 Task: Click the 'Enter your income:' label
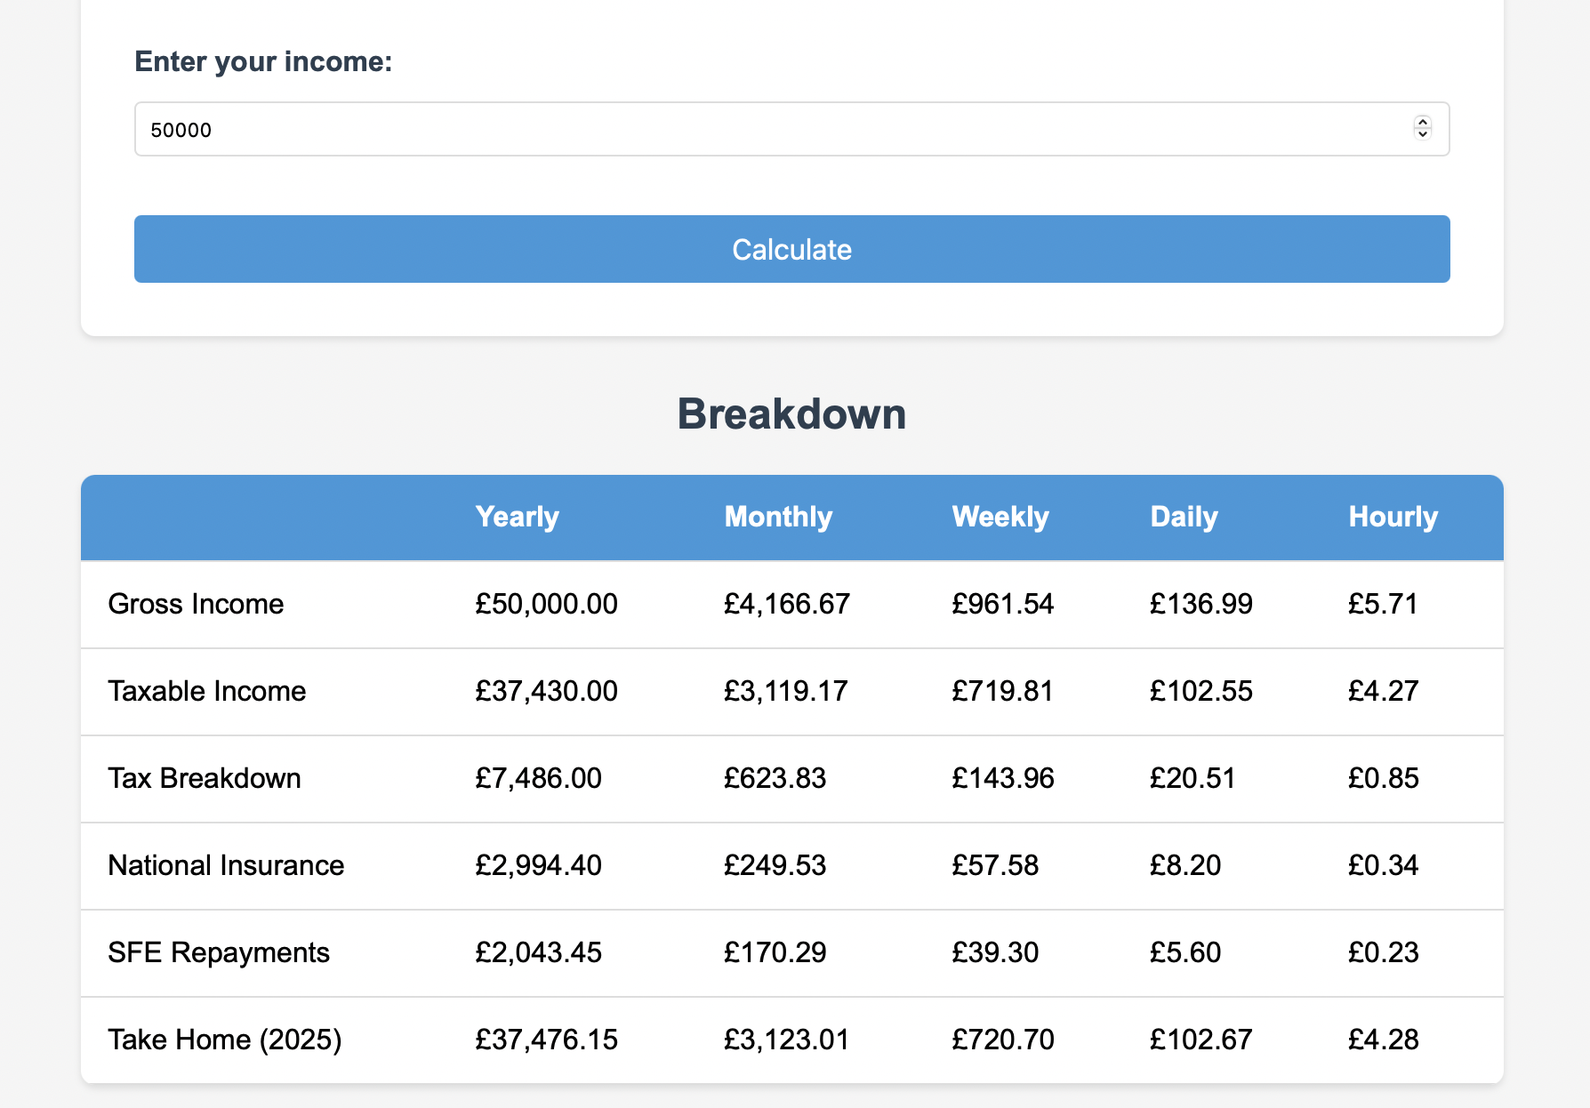(263, 61)
